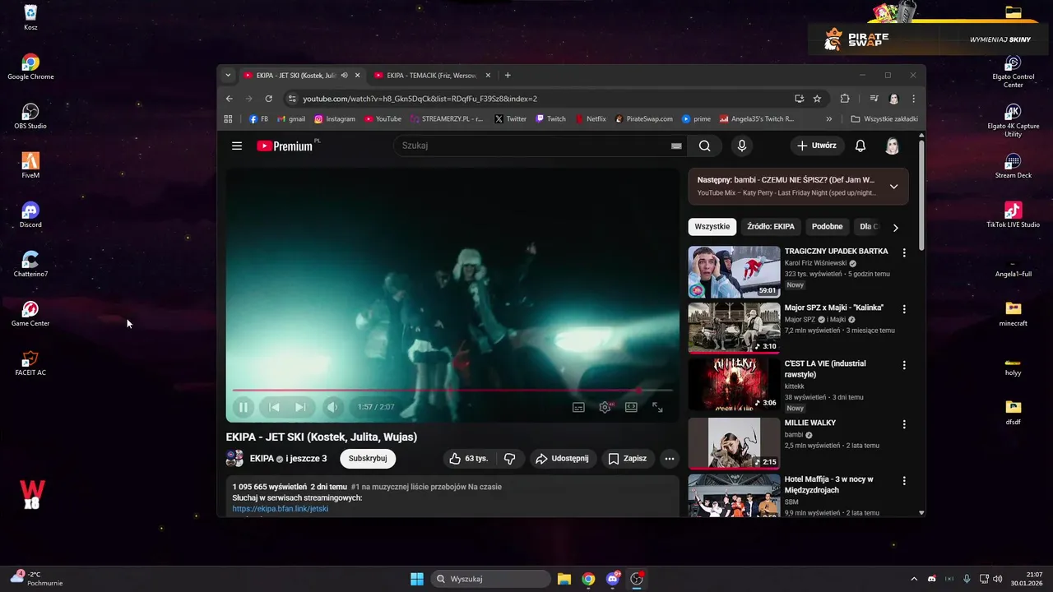This screenshot has width=1053, height=592.
Task: Expand the Następny playlist panel
Action: [893, 187]
